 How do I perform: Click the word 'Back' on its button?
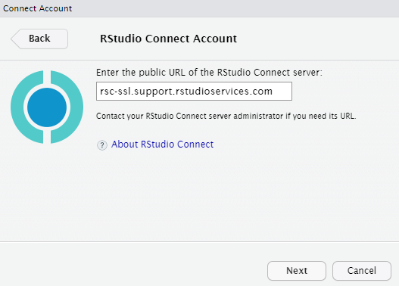(x=39, y=39)
